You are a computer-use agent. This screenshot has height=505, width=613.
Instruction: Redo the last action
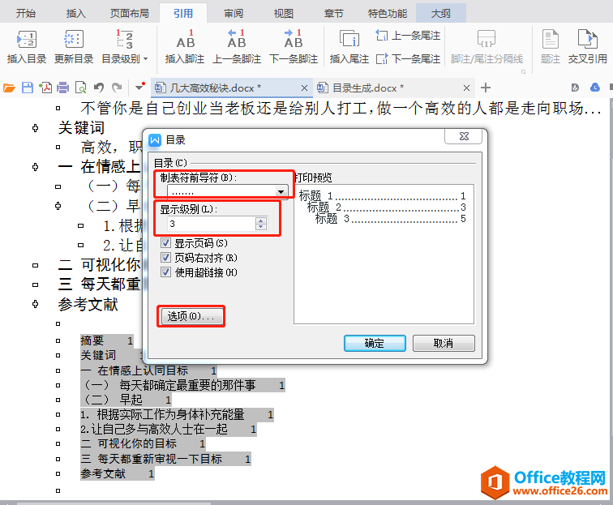[117, 88]
